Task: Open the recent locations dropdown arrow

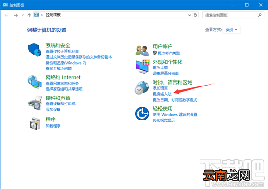Action: [23, 15]
